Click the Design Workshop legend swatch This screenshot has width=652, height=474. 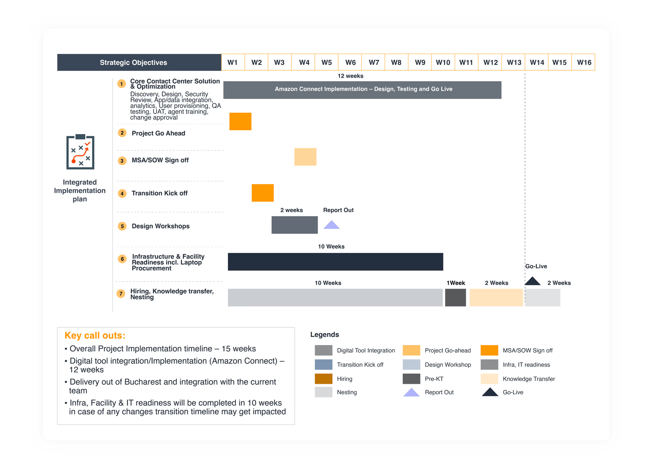click(x=411, y=365)
